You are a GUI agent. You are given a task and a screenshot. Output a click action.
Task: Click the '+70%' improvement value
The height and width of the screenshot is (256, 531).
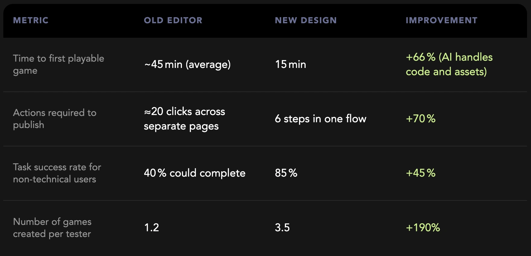tap(421, 119)
